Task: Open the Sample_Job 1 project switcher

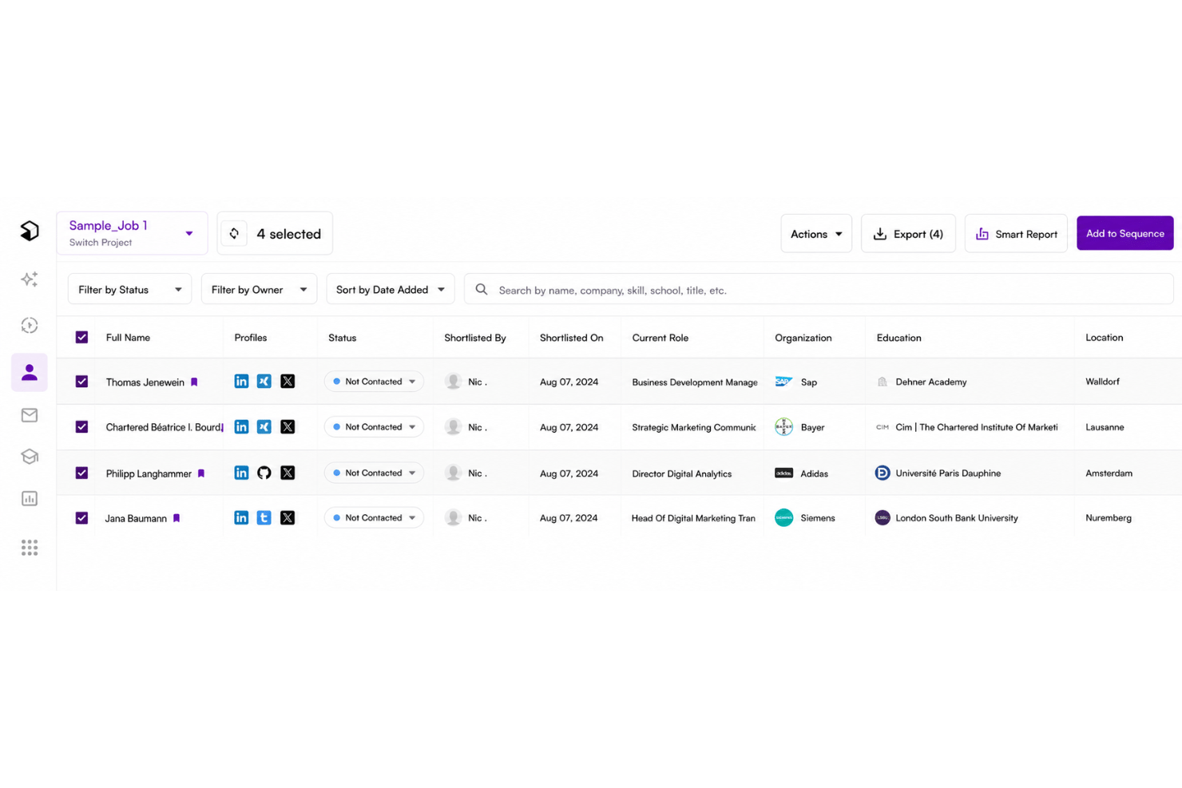Action: pos(132,233)
